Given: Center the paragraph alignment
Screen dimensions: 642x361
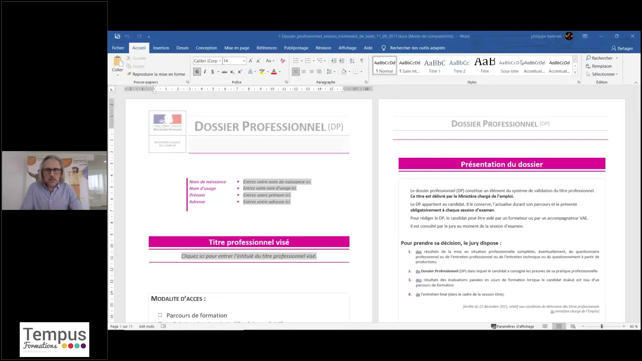Looking at the screenshot, I should (304, 72).
